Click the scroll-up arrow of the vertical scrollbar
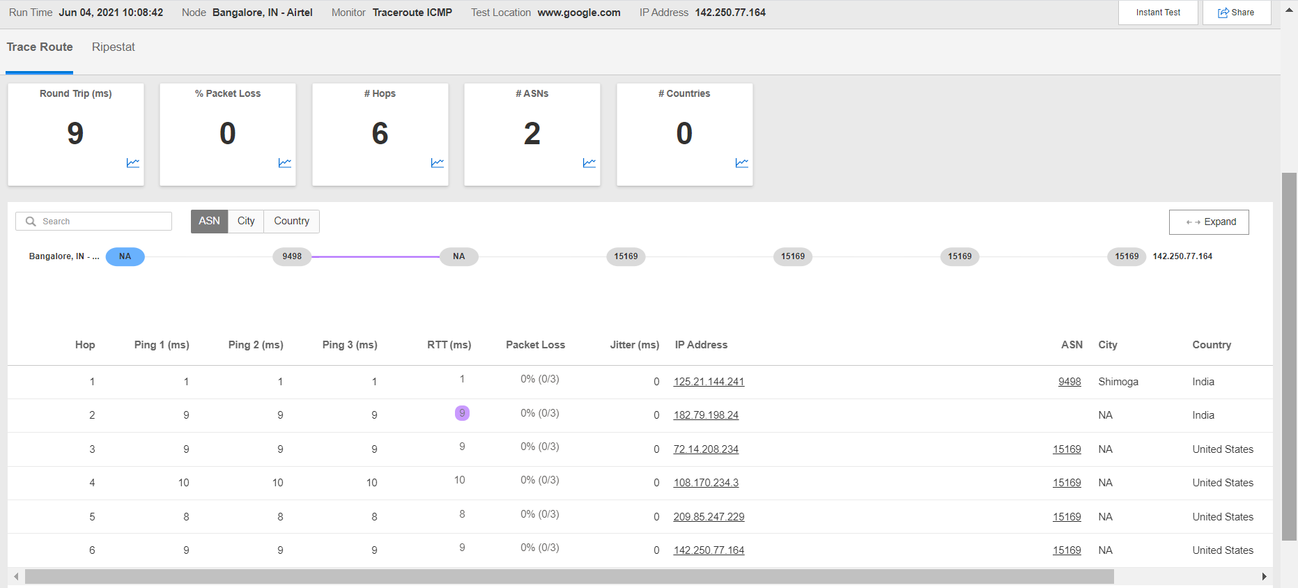1298x588 pixels. (1289, 10)
